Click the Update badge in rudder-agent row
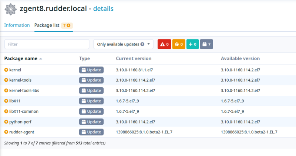Viewport: 296px width, 156px height. (x=91, y=132)
